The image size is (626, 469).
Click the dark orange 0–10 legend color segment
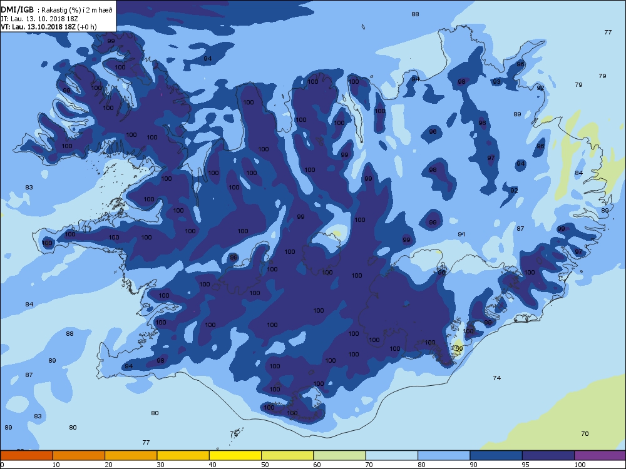pyautogui.click(x=27, y=455)
